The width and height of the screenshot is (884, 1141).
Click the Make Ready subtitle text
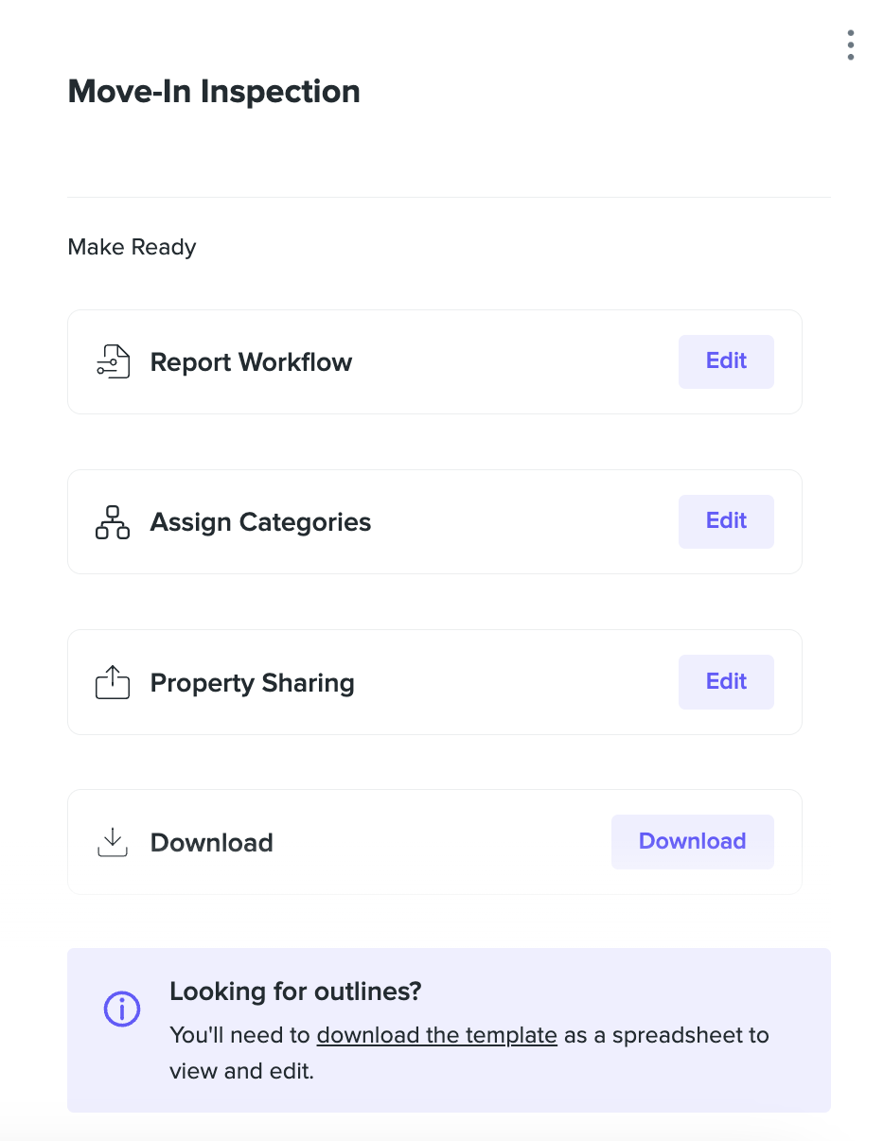tap(132, 248)
